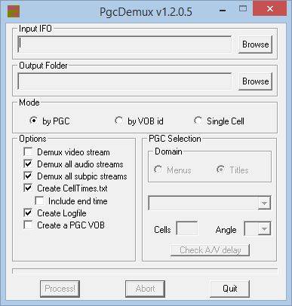Click the Quit button

click(x=230, y=289)
